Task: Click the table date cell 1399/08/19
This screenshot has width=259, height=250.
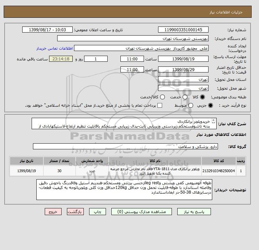Action: 27,171
